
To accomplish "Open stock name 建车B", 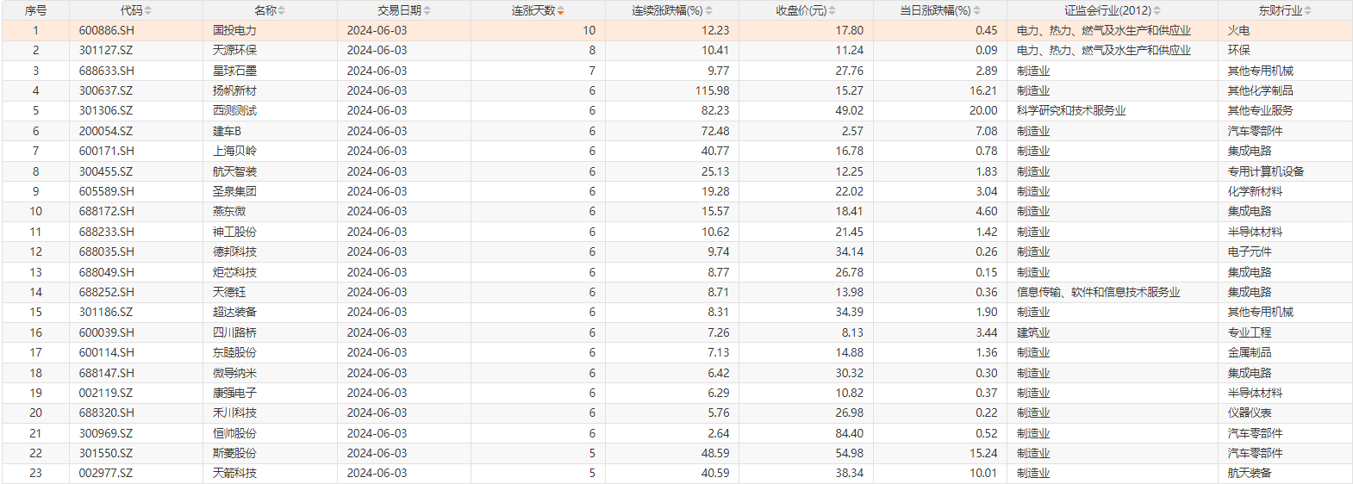I will click(227, 131).
